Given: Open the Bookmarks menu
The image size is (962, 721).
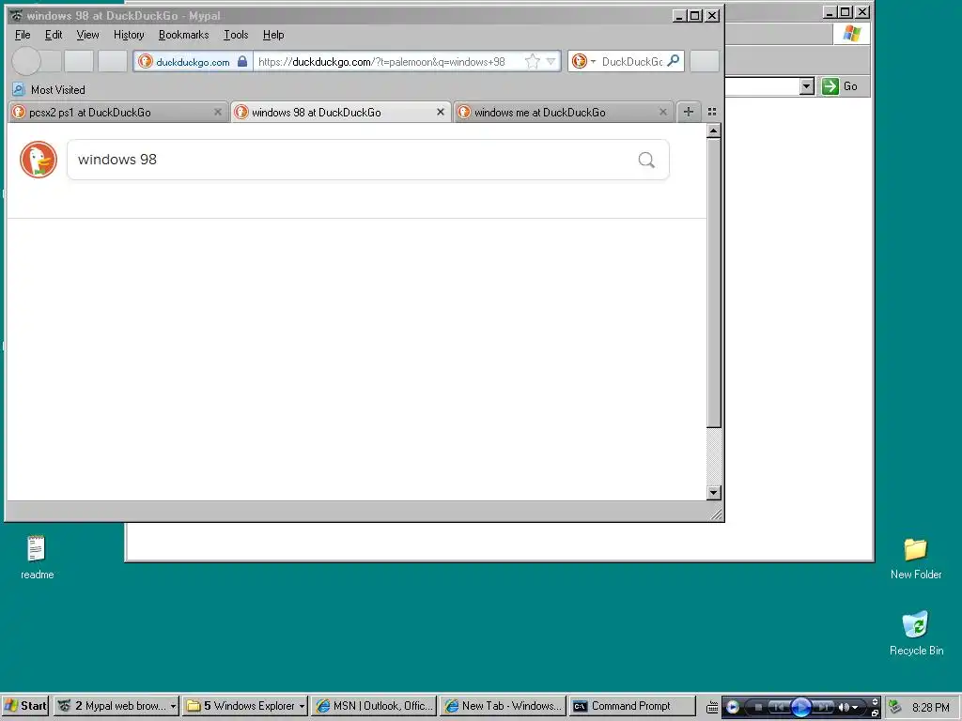Looking at the screenshot, I should 183,35.
